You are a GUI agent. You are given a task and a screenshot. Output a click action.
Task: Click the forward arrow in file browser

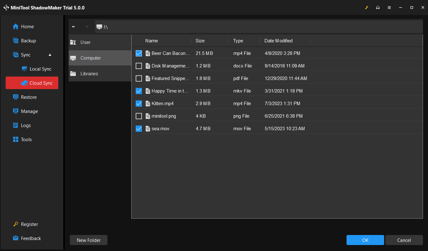pos(87,27)
